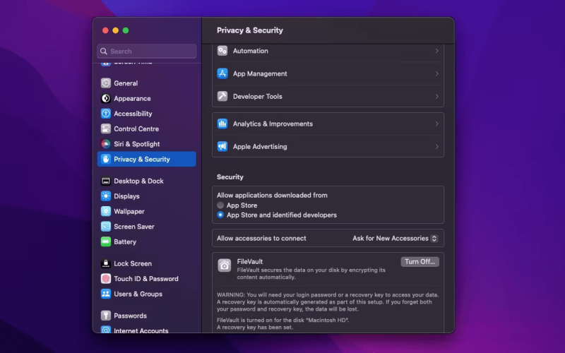The image size is (565, 353).
Task: Open the Displays settings pane
Action: 147,196
